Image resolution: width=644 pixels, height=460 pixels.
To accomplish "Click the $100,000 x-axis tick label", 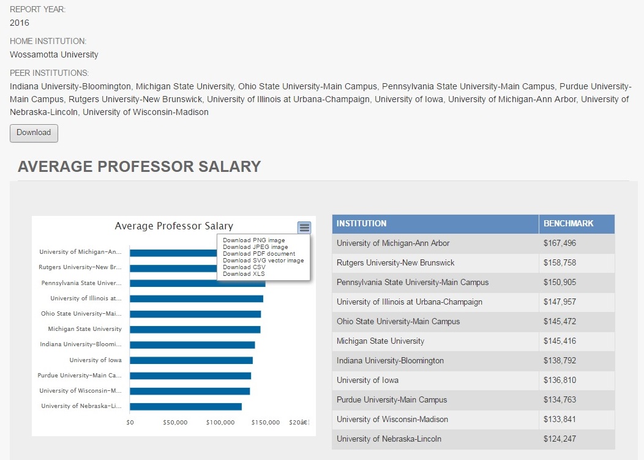I will [220, 422].
